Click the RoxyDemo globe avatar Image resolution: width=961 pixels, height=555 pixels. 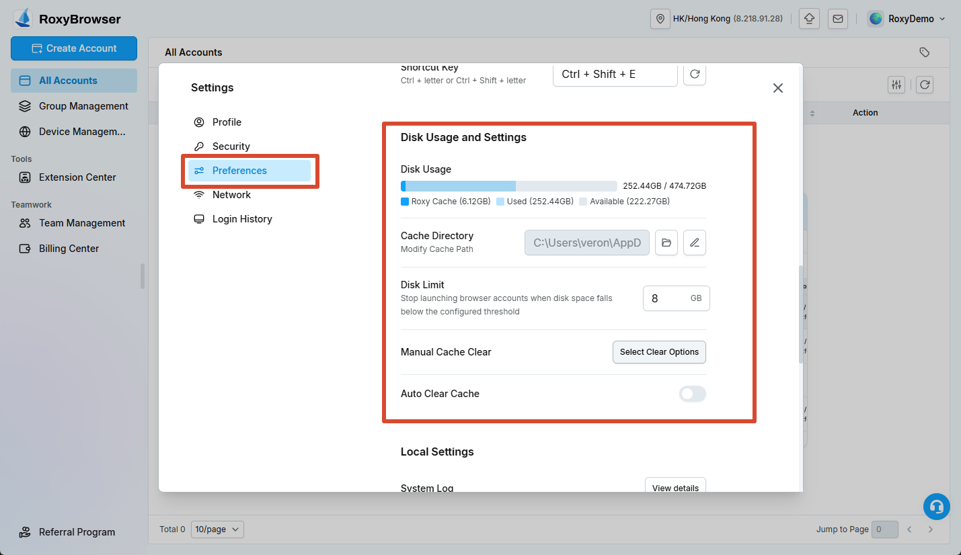pos(876,19)
